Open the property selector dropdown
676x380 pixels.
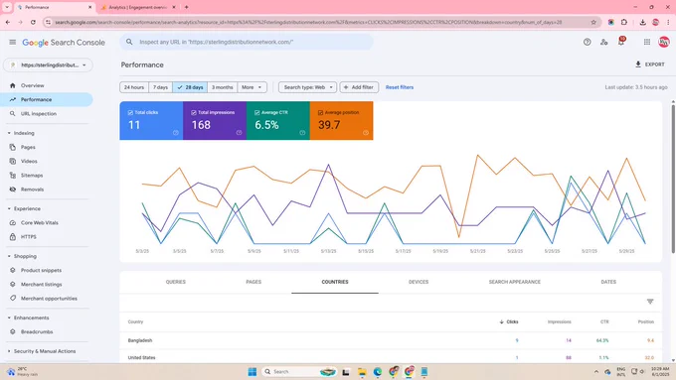(48, 64)
